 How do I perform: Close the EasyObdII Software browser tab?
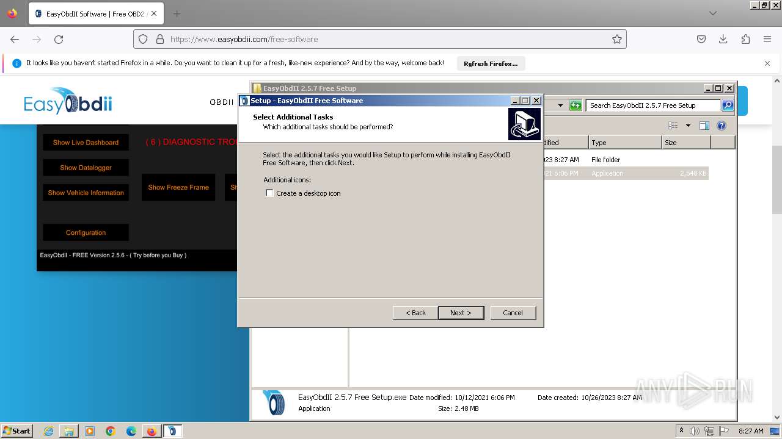point(153,13)
